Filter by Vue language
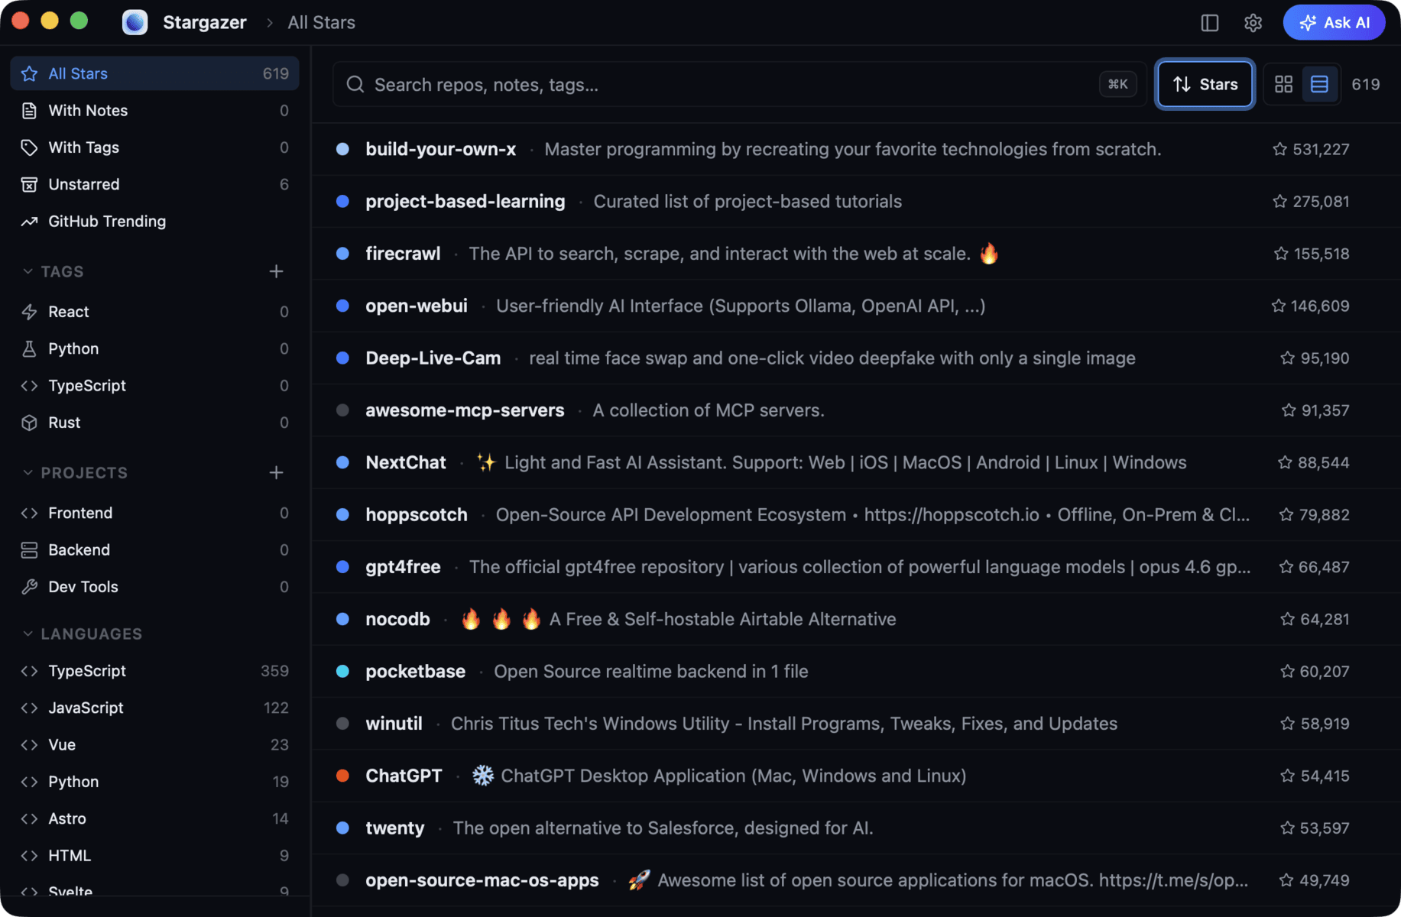1401x917 pixels. click(154, 744)
